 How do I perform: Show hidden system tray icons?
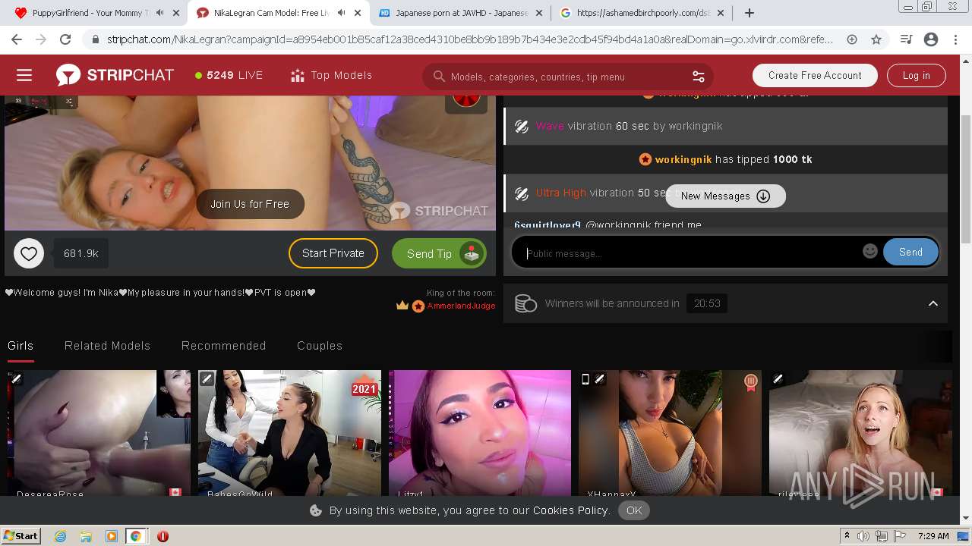click(x=847, y=536)
